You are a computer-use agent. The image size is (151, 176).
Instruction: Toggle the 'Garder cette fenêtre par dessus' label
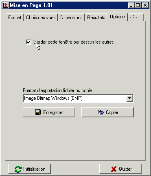[x=74, y=42]
